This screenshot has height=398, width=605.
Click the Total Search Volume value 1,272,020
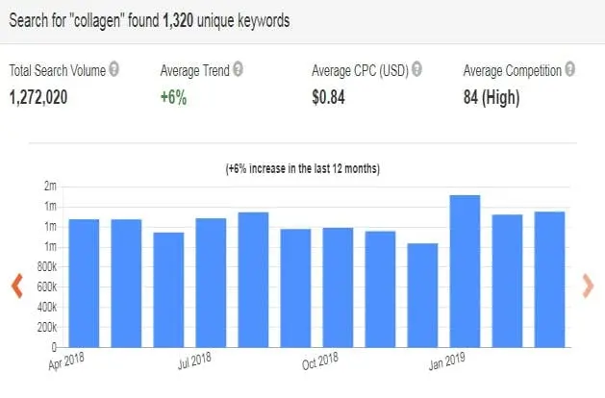pyautogui.click(x=38, y=97)
